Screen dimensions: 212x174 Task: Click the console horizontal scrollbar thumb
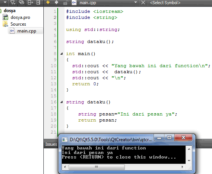tap(97, 167)
